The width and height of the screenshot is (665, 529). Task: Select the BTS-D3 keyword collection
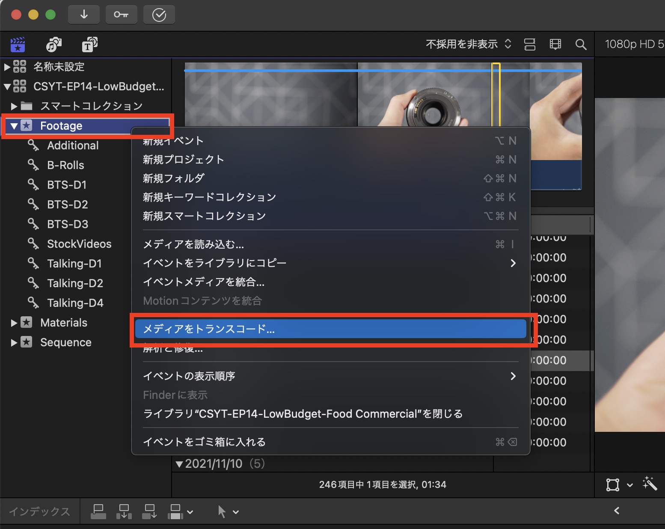coord(68,224)
